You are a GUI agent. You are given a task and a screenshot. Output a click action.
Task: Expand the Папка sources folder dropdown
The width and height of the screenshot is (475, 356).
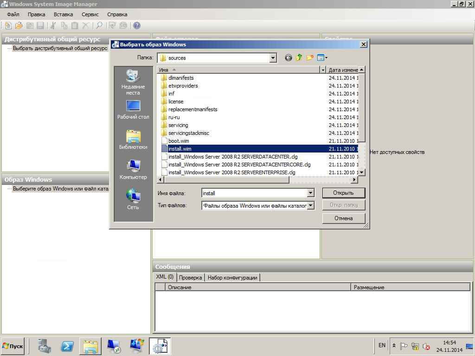pos(273,58)
